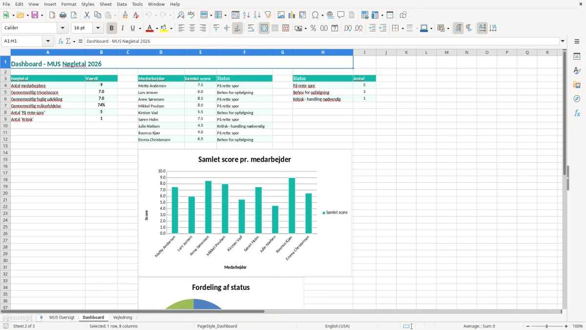Open the sidebar Properties panel
586x330 pixels.
coord(577,56)
